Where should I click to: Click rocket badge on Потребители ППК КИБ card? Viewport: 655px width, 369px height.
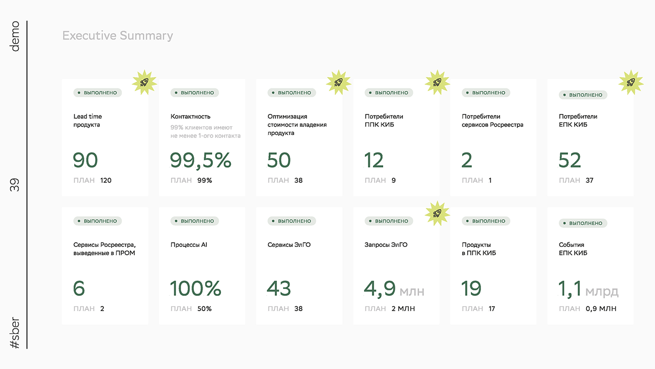437,82
